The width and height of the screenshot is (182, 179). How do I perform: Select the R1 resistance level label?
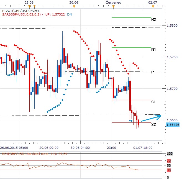click(x=154, y=50)
